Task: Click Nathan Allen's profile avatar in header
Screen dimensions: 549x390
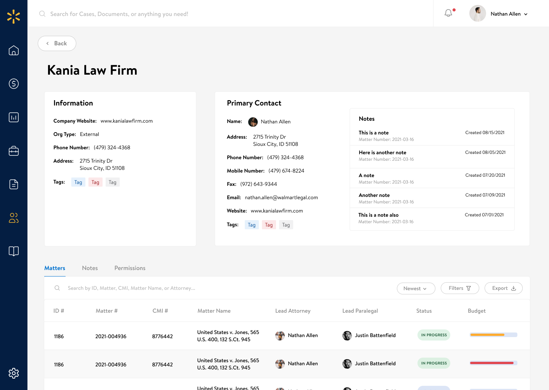Action: coord(478,14)
